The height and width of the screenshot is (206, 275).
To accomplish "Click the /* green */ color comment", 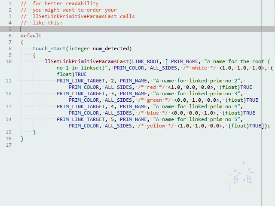I will pos(153,100).
